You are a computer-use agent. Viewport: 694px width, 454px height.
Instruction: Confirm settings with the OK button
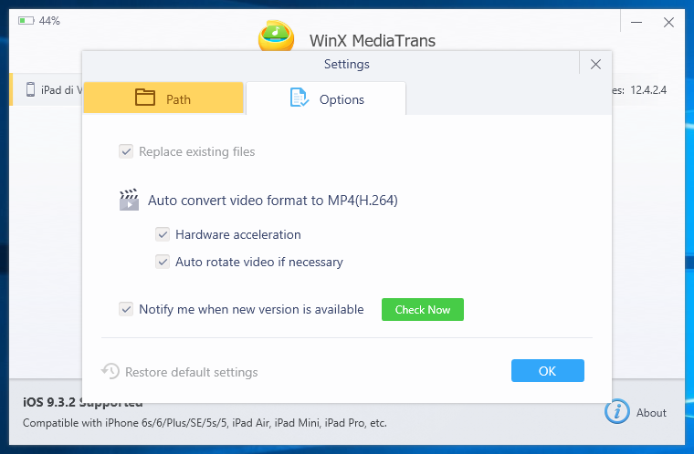(x=548, y=370)
